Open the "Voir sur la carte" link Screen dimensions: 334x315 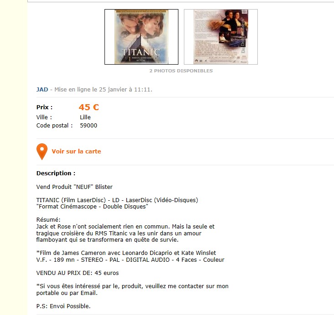pyautogui.click(x=76, y=151)
